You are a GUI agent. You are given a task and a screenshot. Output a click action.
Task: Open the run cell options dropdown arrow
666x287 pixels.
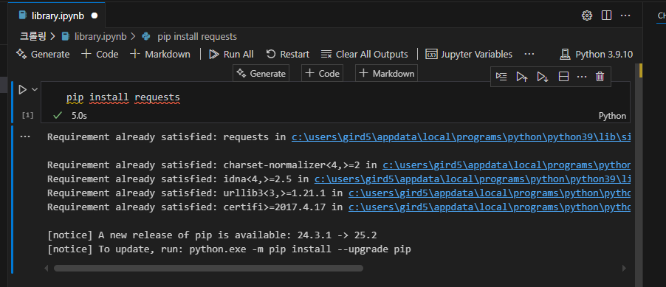click(x=35, y=89)
